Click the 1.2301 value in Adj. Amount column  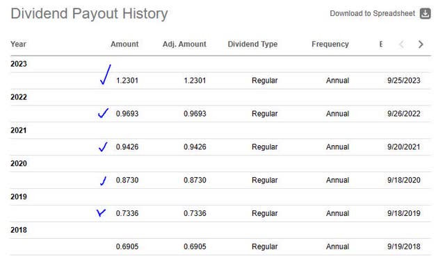(x=195, y=81)
